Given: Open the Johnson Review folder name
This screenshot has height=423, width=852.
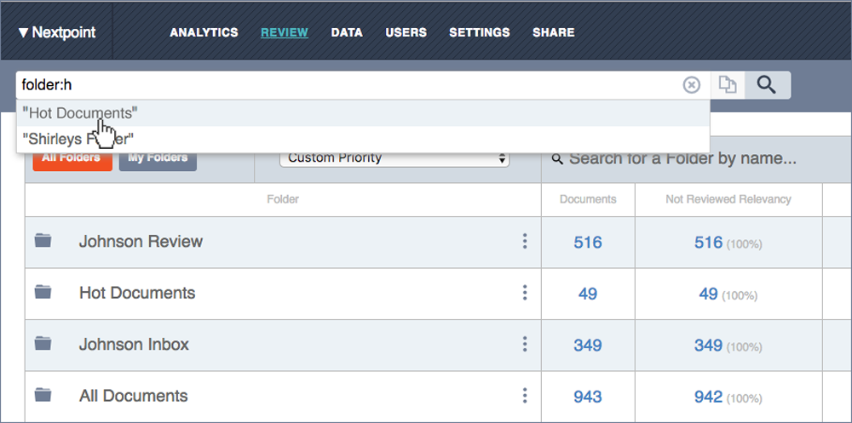Looking at the screenshot, I should [x=141, y=241].
